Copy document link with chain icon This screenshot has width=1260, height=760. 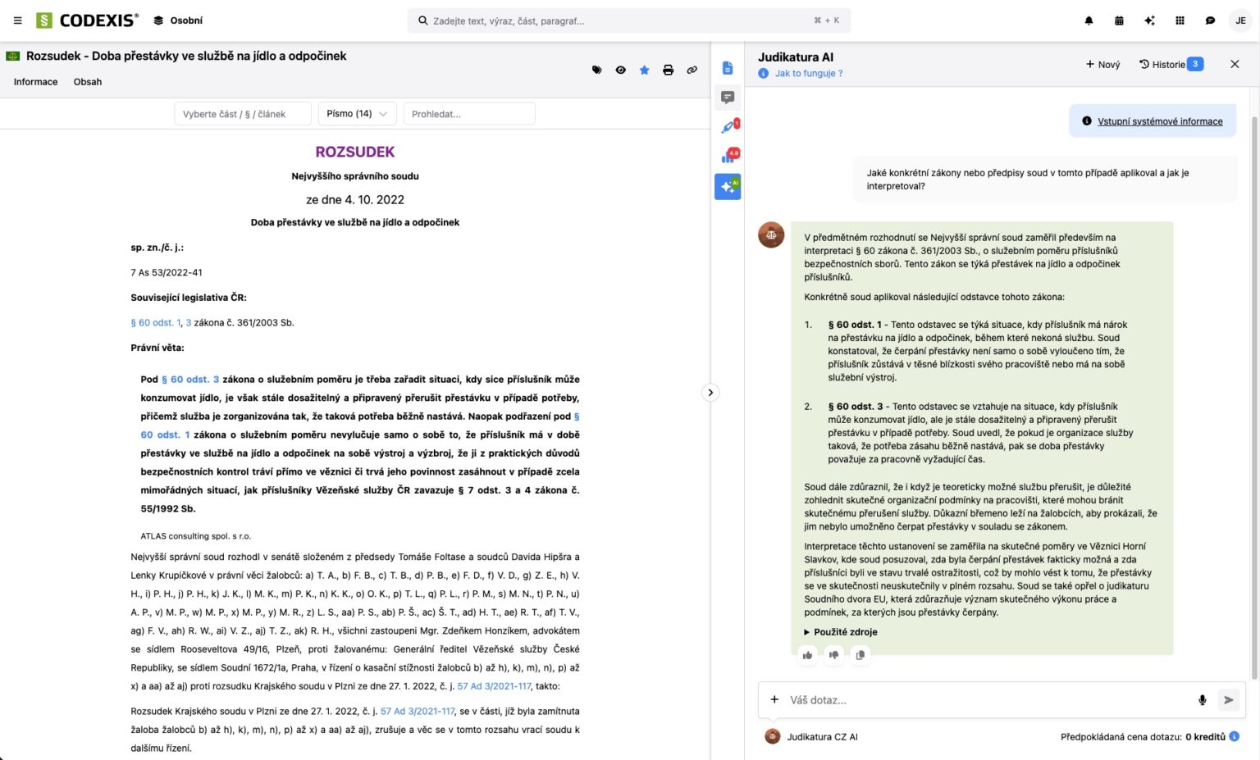[x=692, y=71]
